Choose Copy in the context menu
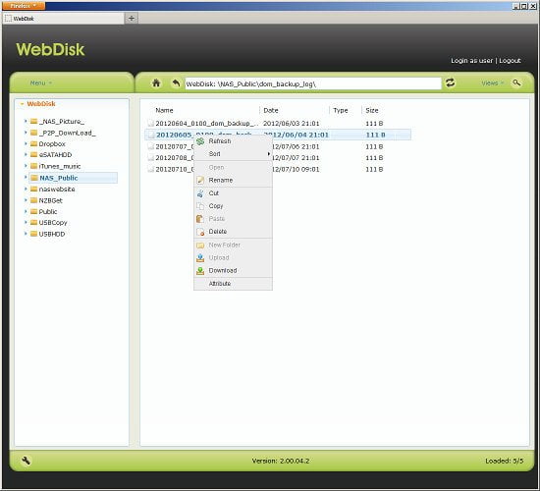Viewport: 540px width, 491px height. 233,206
